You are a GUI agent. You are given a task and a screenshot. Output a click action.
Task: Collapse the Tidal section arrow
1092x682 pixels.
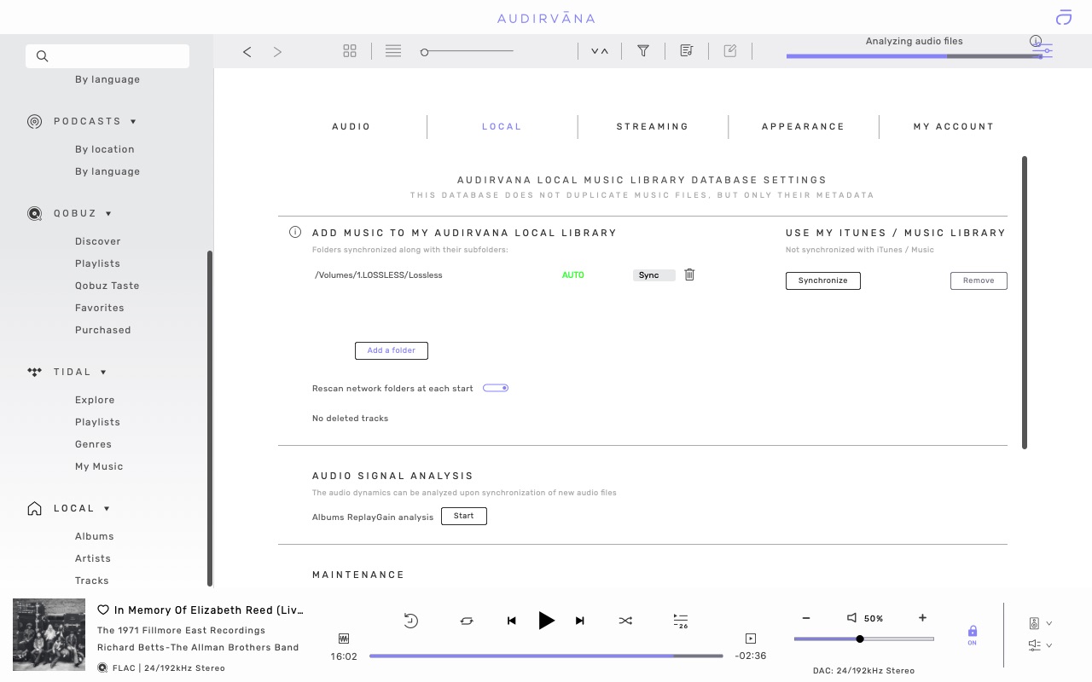click(104, 373)
